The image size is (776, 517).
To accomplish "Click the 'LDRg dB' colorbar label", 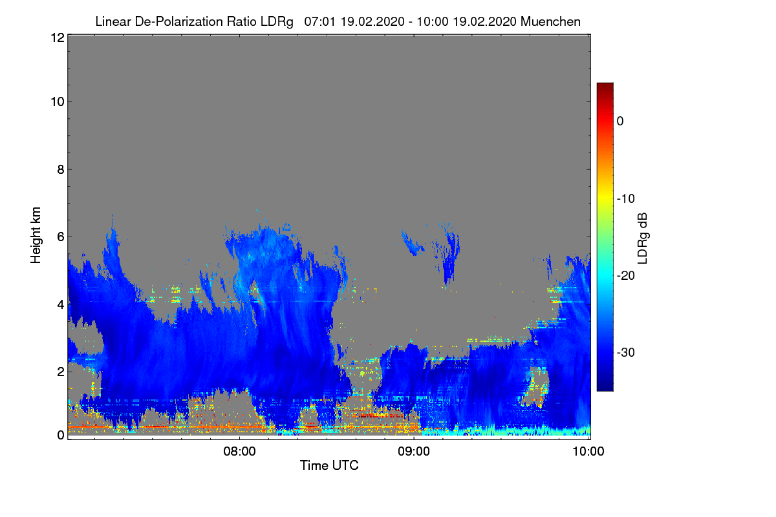I will [x=643, y=237].
